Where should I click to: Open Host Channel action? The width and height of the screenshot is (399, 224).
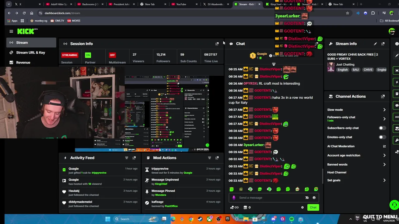[x=337, y=172]
